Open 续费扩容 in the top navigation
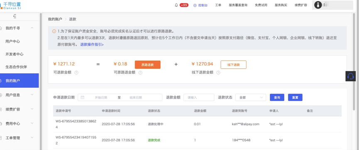359x150 pixels. point(301,5)
